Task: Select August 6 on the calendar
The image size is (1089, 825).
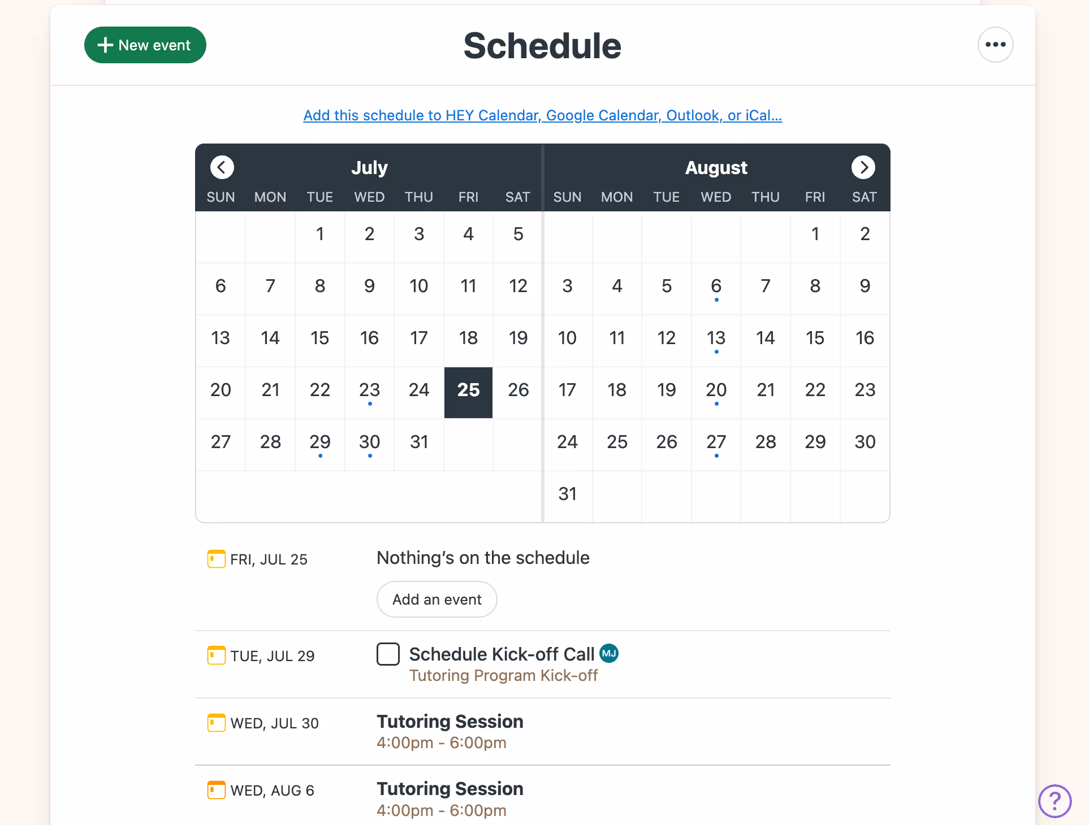Action: pos(716,286)
